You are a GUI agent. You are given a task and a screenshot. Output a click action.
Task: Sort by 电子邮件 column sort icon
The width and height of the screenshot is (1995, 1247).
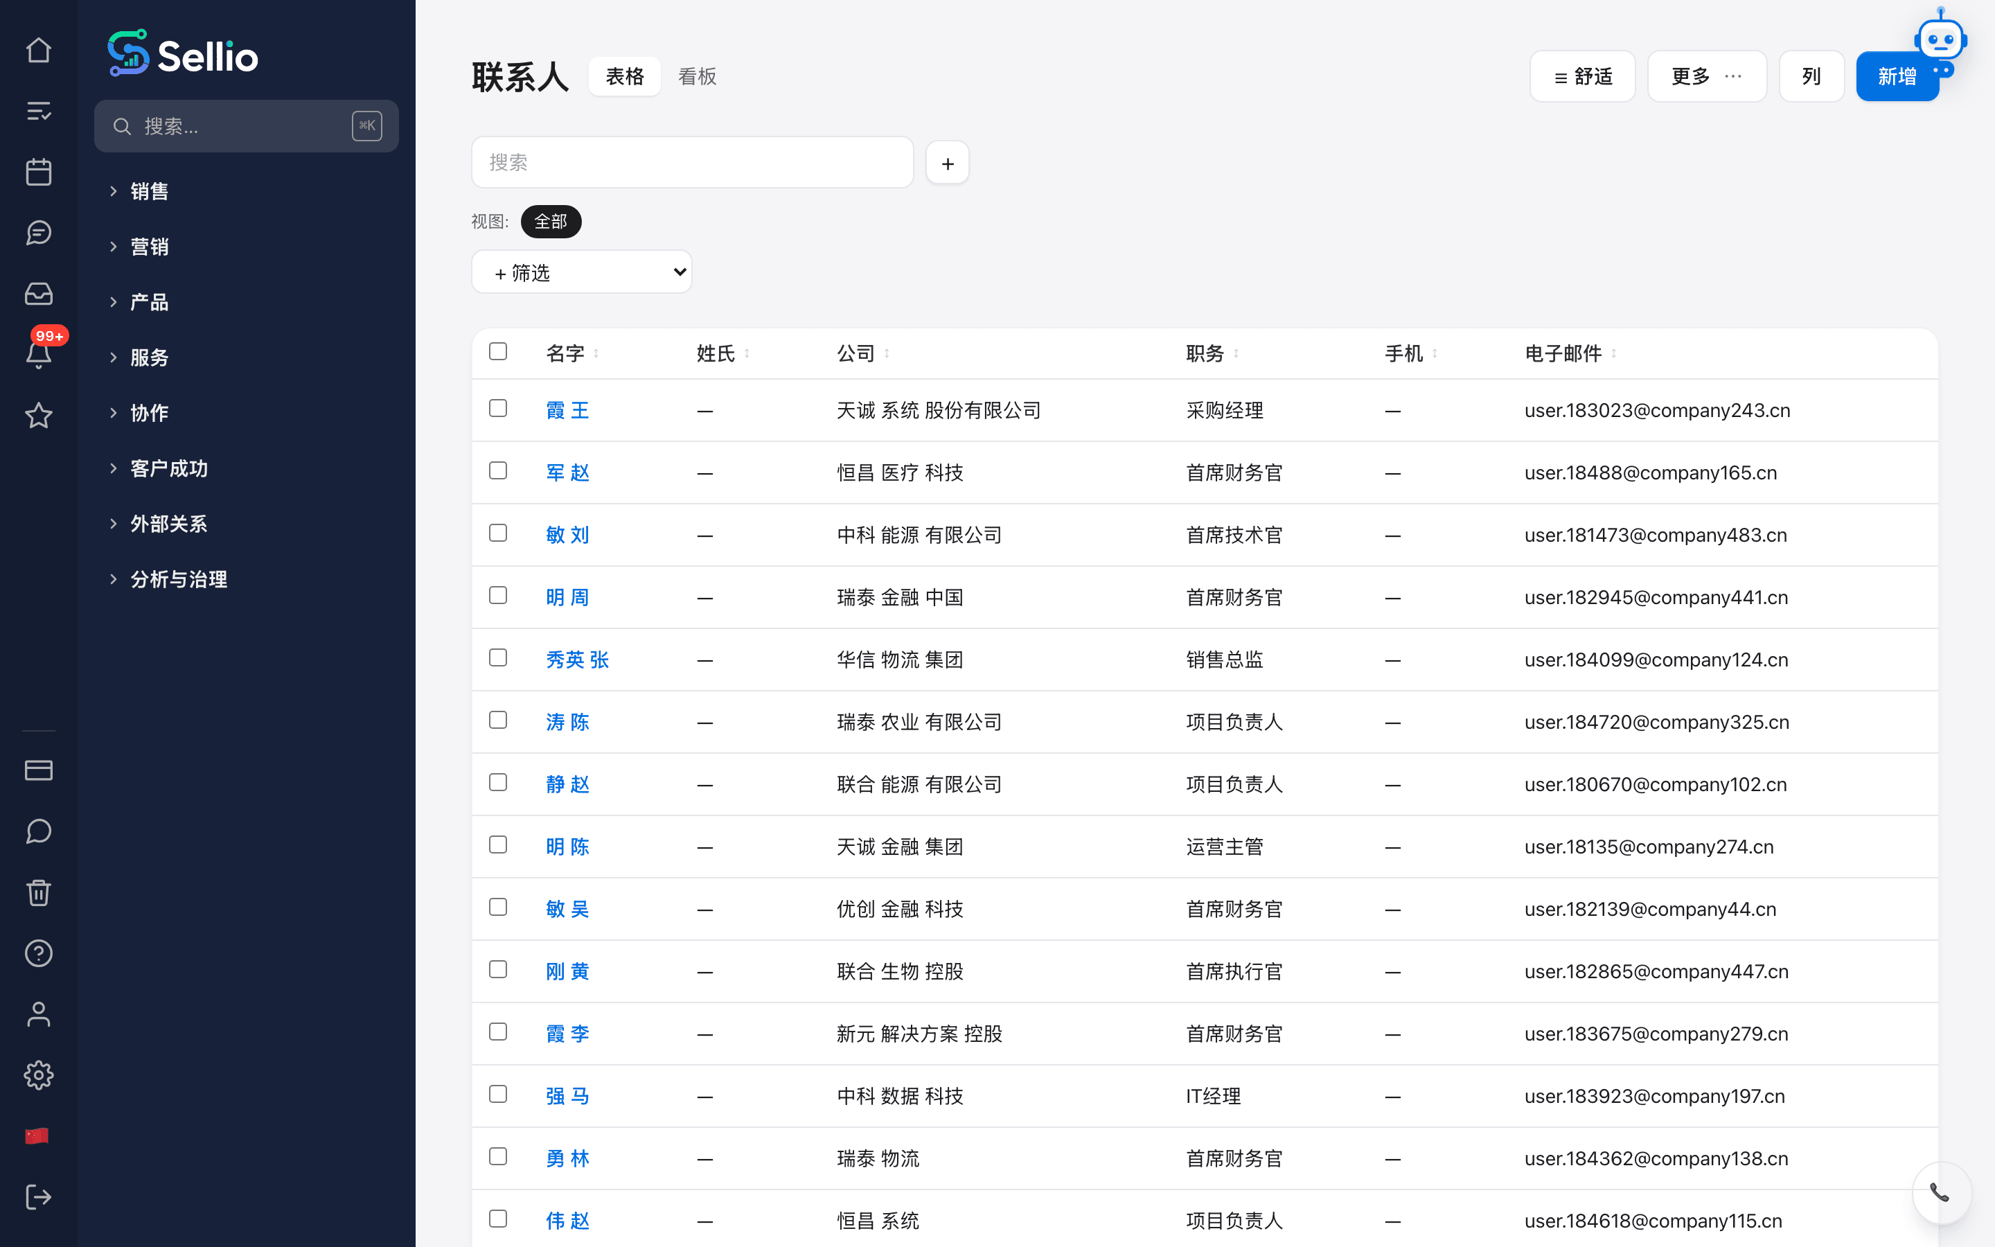click(x=1613, y=354)
